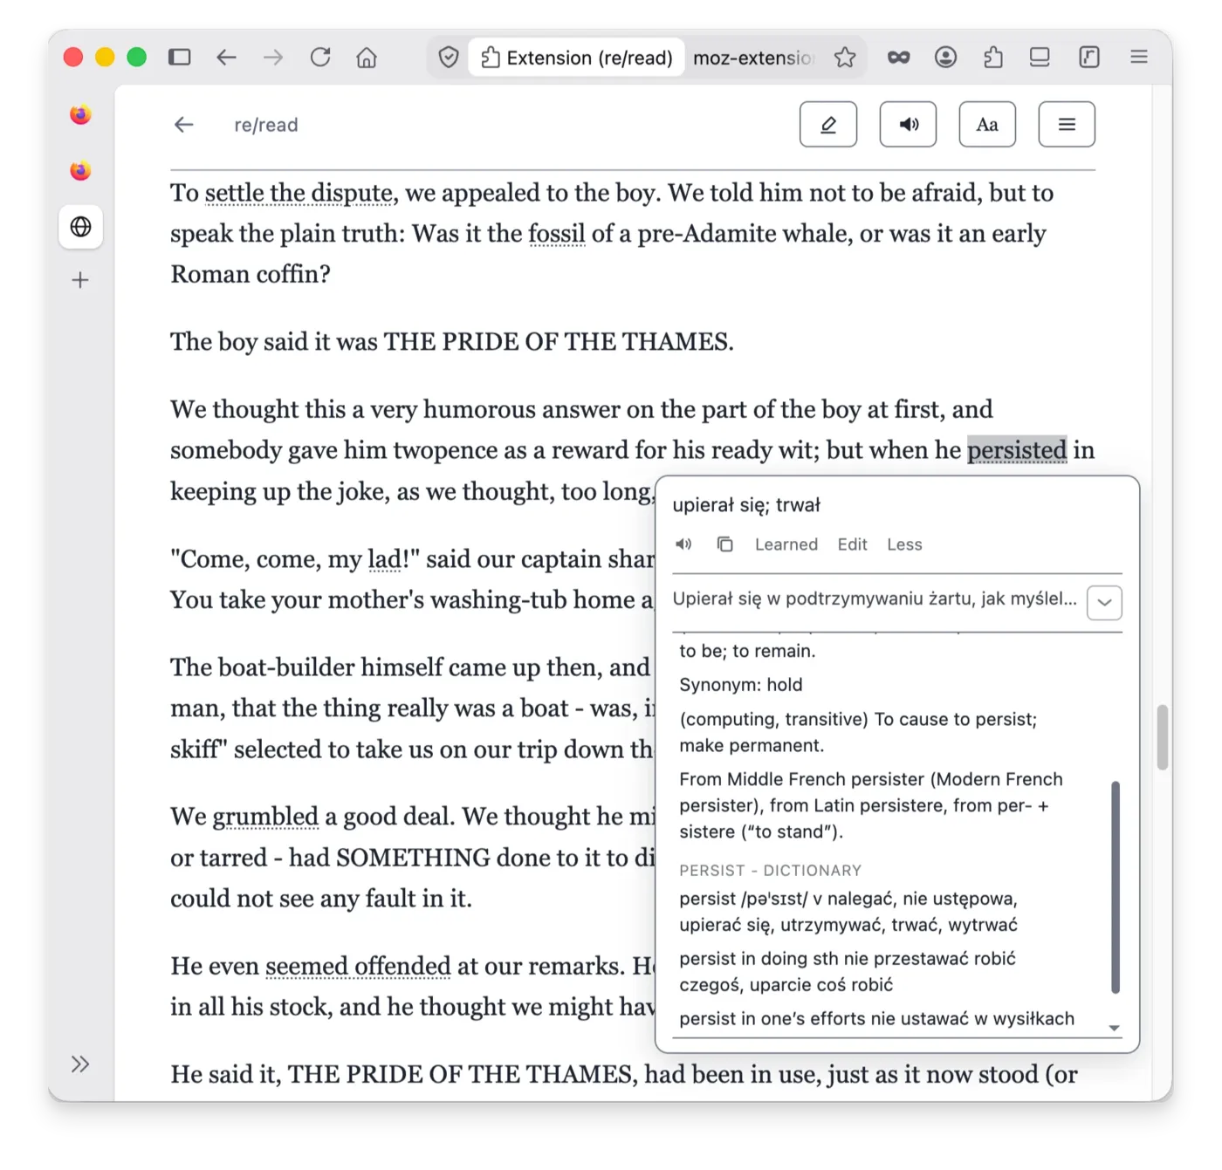Image resolution: width=1222 pixels, height=1170 pixels.
Task: Click the underlined phrase settle the dispute
Action: (x=299, y=193)
